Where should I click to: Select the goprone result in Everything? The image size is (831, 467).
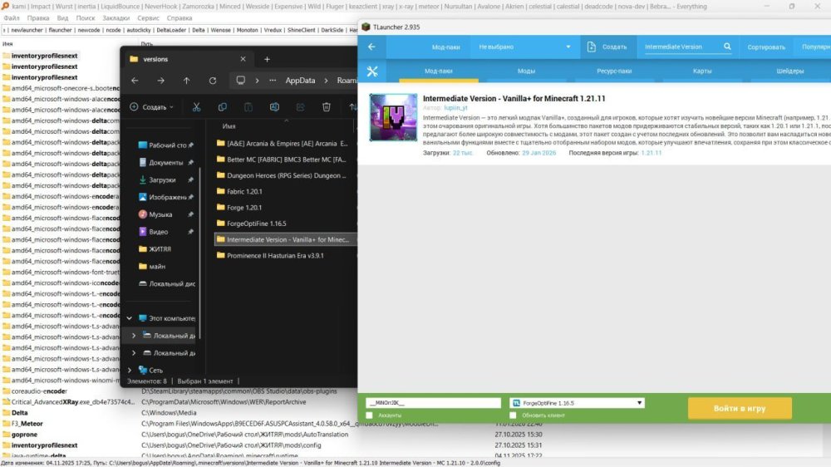click(24, 434)
